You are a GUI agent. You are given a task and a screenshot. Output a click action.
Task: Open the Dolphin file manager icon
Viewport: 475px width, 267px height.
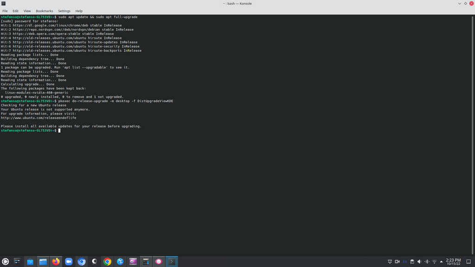(x=43, y=261)
